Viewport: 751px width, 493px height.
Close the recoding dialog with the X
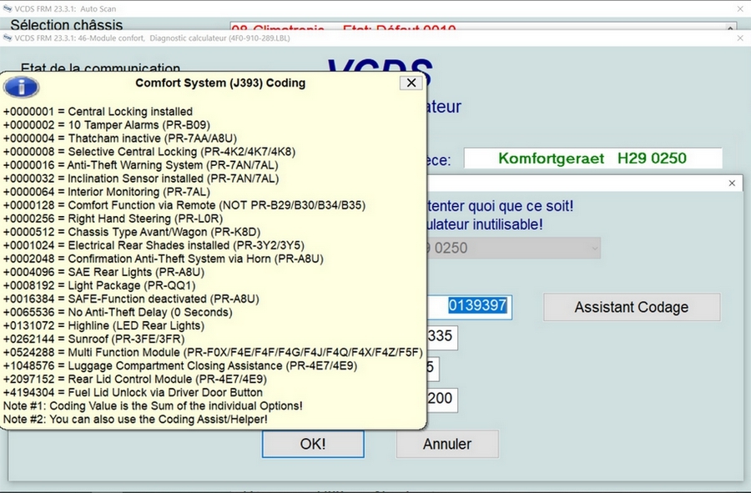[x=732, y=184]
